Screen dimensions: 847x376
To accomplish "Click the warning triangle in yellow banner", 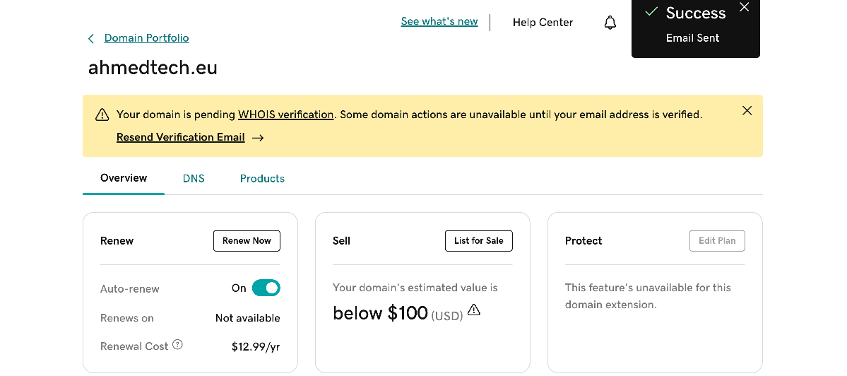I will 102,114.
